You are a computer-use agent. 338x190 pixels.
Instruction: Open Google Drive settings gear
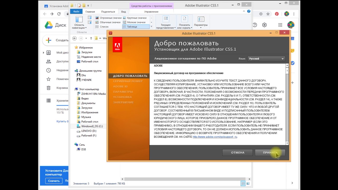[264, 25]
